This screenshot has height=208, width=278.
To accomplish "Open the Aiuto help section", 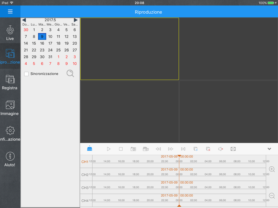I will click(10, 159).
